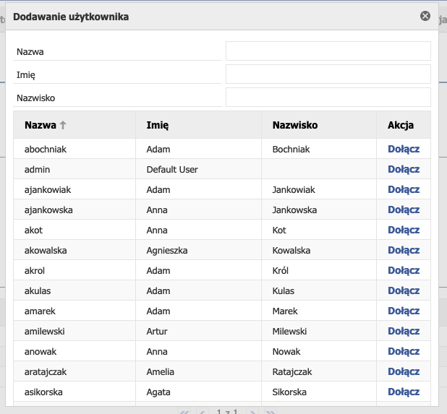Select the ajankowska username cell
This screenshot has height=414, width=447.
[74, 210]
